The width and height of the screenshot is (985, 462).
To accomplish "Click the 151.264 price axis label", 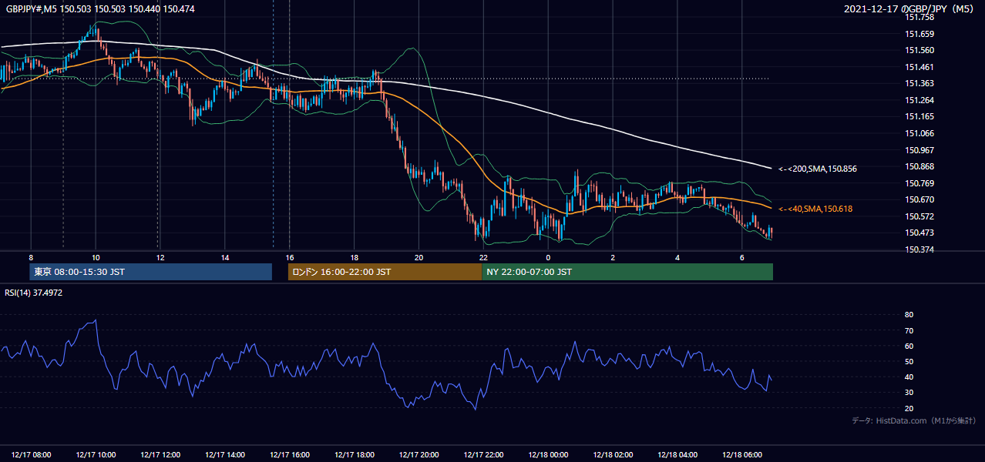I will (919, 100).
